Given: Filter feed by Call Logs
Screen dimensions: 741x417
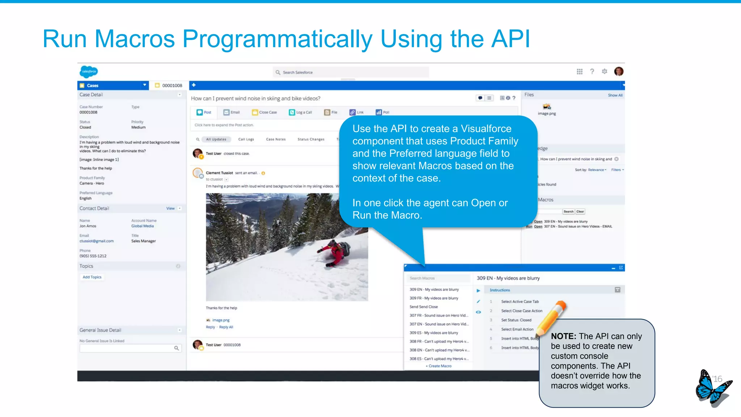Looking at the screenshot, I should 246,139.
